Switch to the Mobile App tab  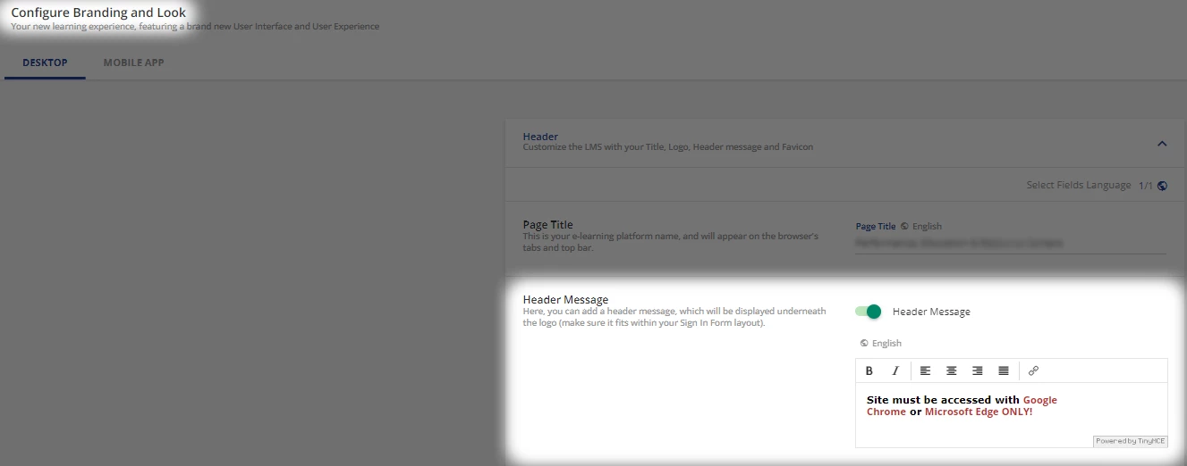(x=133, y=63)
